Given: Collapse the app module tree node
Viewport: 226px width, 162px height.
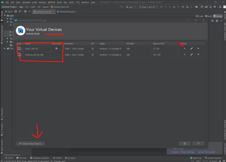Looking at the screenshot, I should click(x=5, y=15).
